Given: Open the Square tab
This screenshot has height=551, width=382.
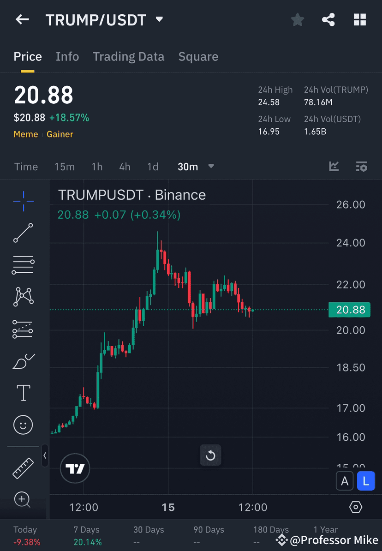Looking at the screenshot, I should [x=198, y=56].
